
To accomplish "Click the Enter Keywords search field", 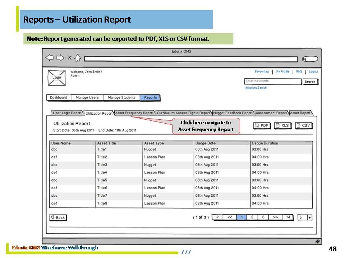I will click(x=273, y=81).
